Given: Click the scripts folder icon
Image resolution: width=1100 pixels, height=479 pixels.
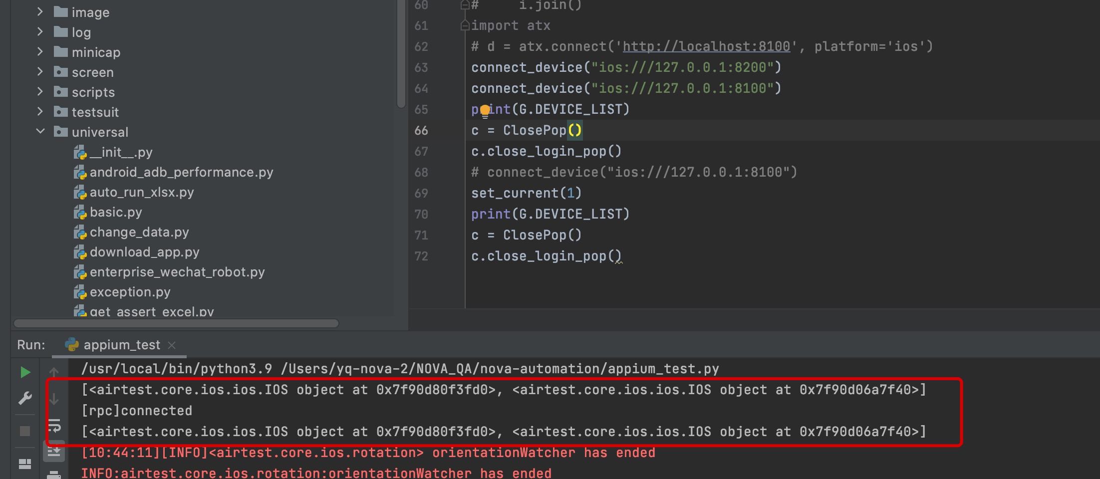Looking at the screenshot, I should tap(61, 91).
